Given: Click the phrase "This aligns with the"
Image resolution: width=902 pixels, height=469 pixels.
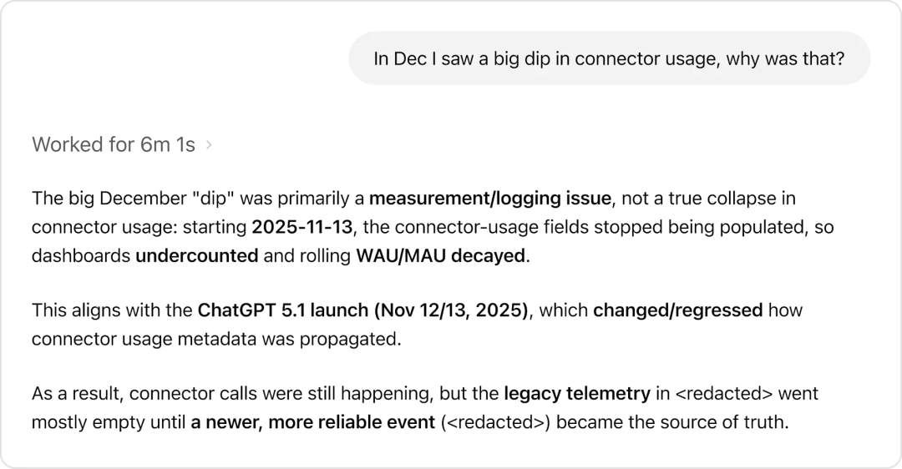Looking at the screenshot, I should (x=113, y=311).
